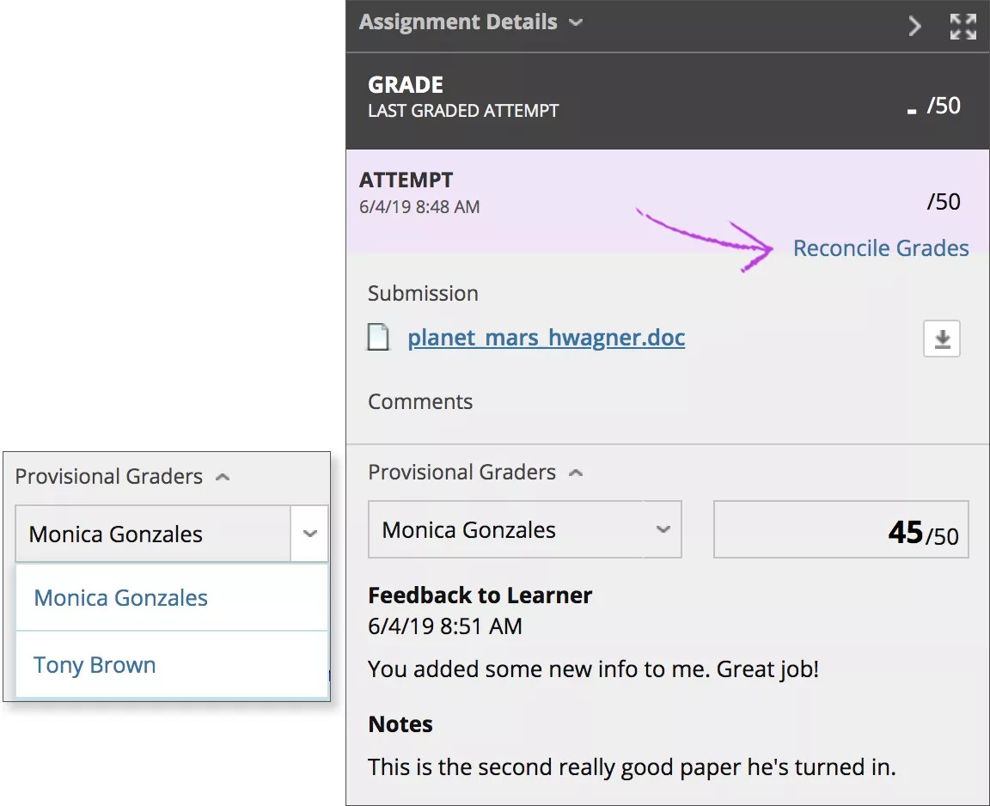Click the Reconcile Grades link
Screen dimensions: 990x806
pos(881,248)
